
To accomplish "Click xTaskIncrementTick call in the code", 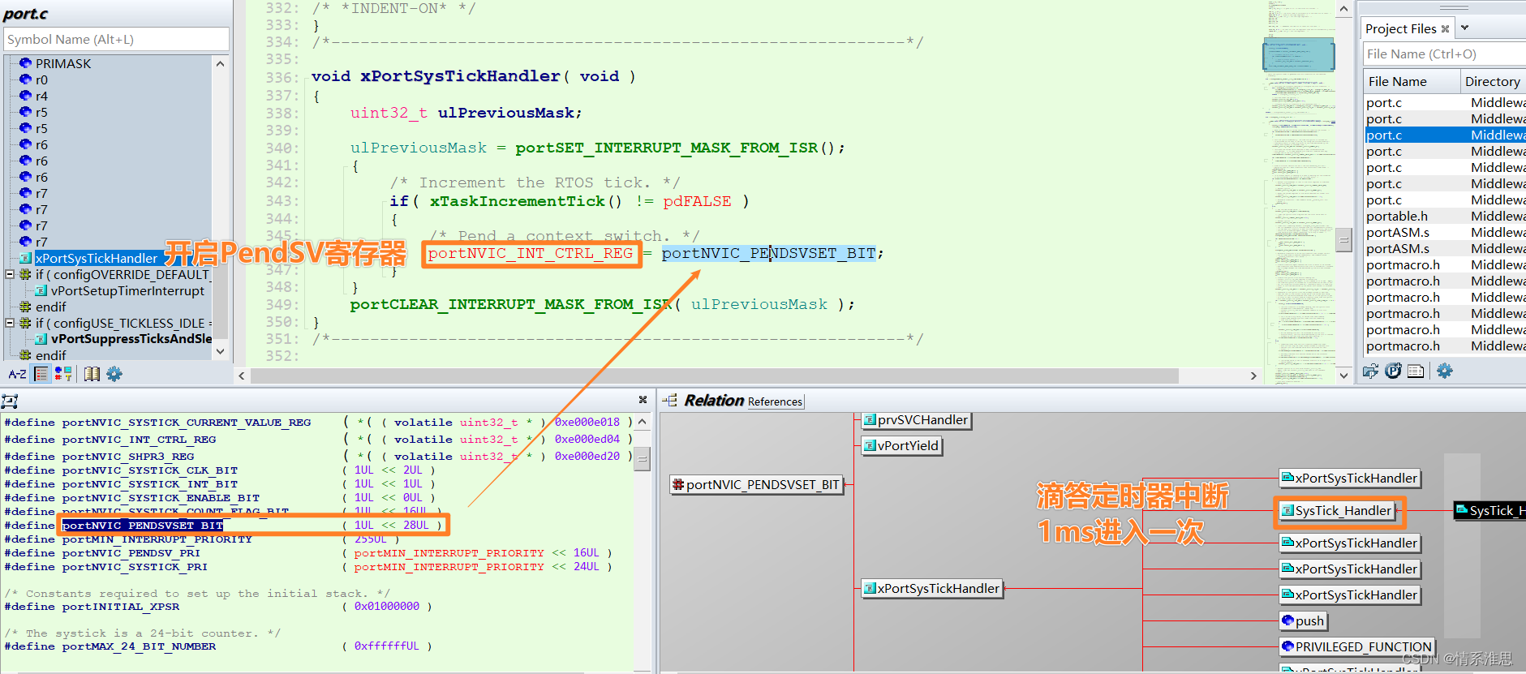I will [517, 201].
